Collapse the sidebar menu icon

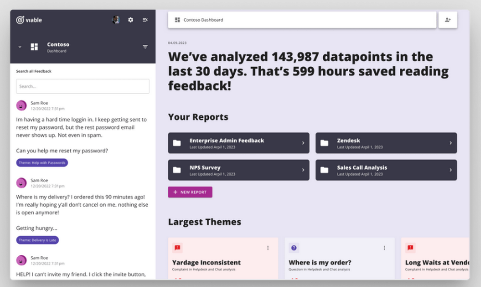pyautogui.click(x=145, y=20)
